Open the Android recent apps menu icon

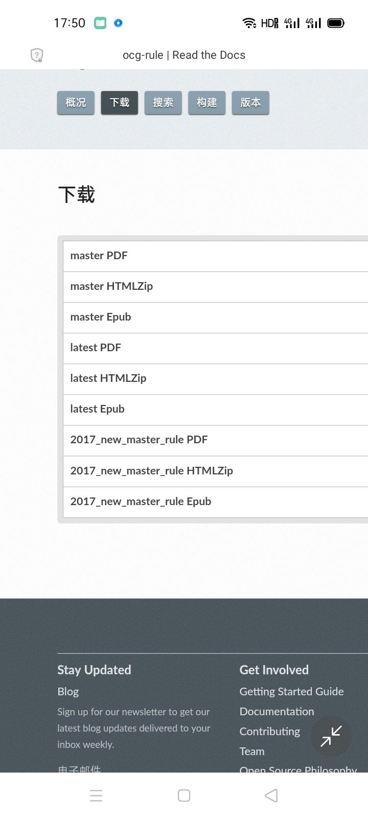(96, 796)
